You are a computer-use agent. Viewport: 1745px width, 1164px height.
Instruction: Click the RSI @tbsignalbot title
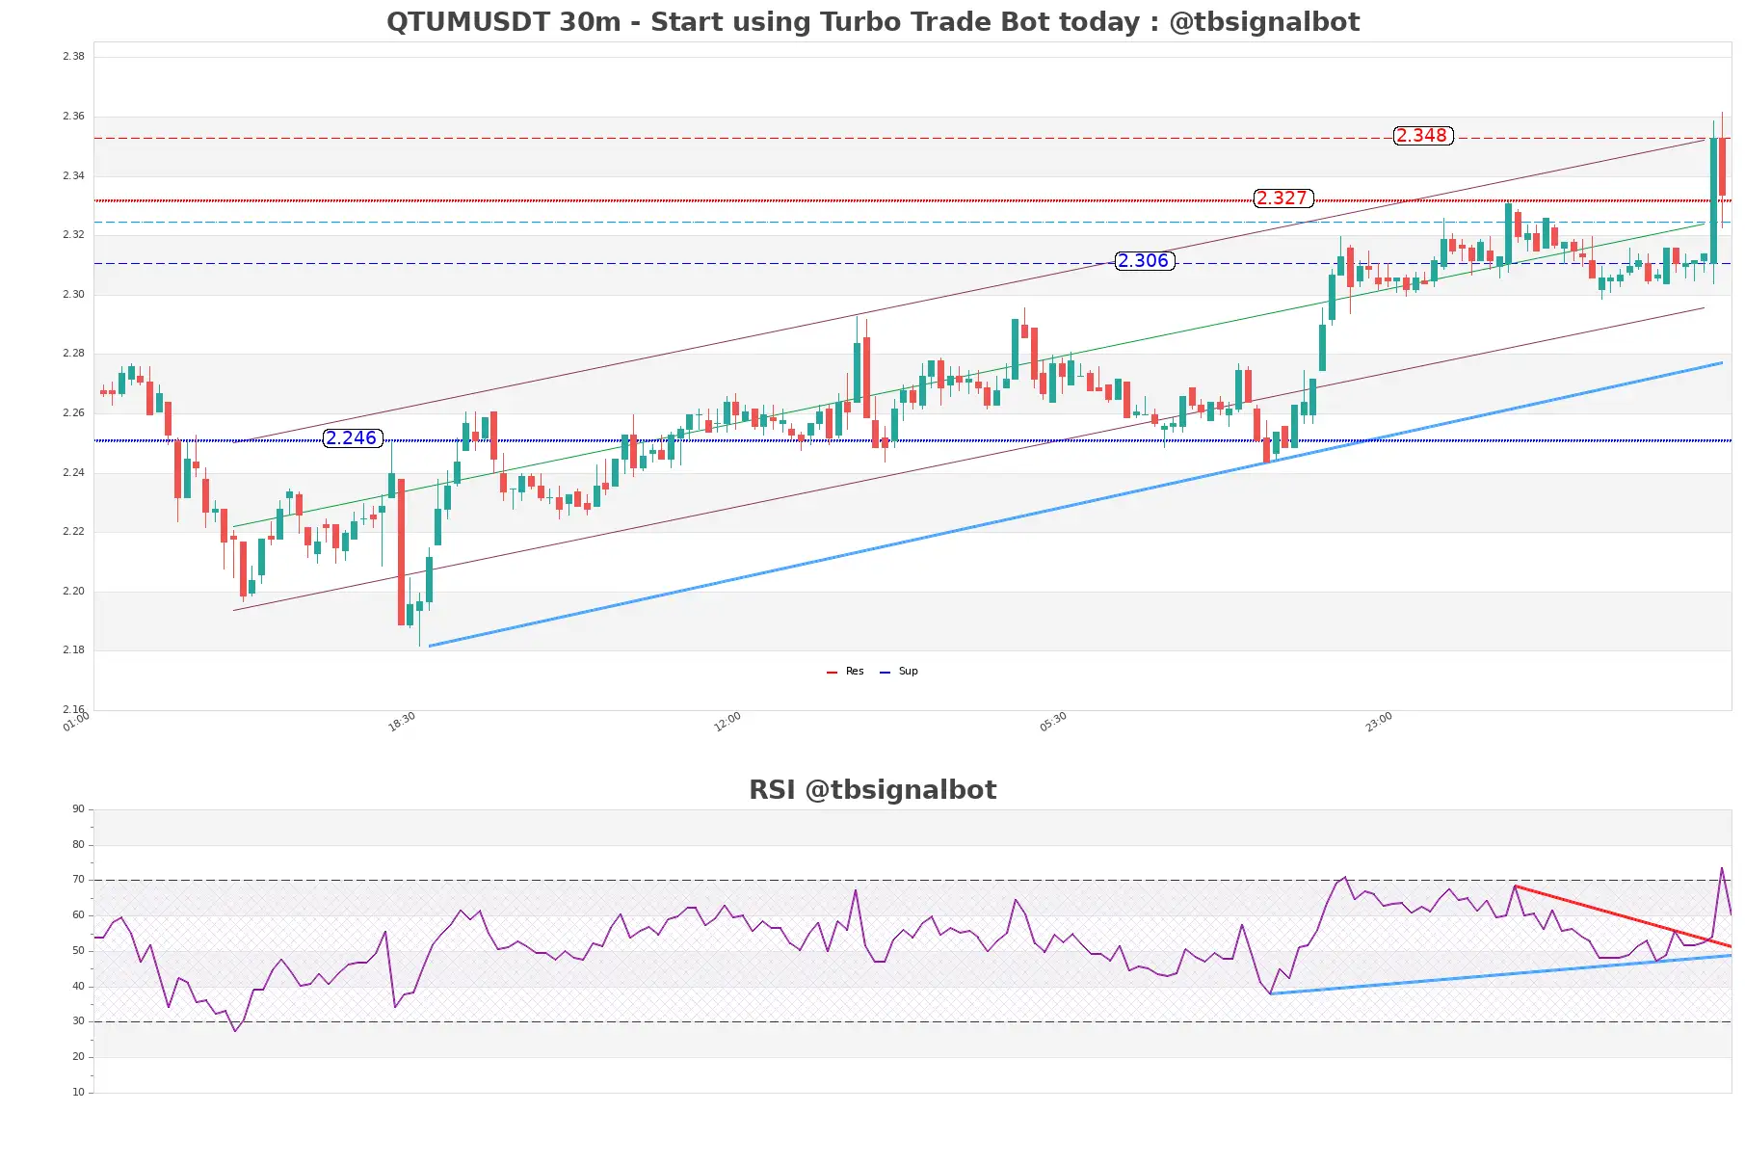pos(873,790)
